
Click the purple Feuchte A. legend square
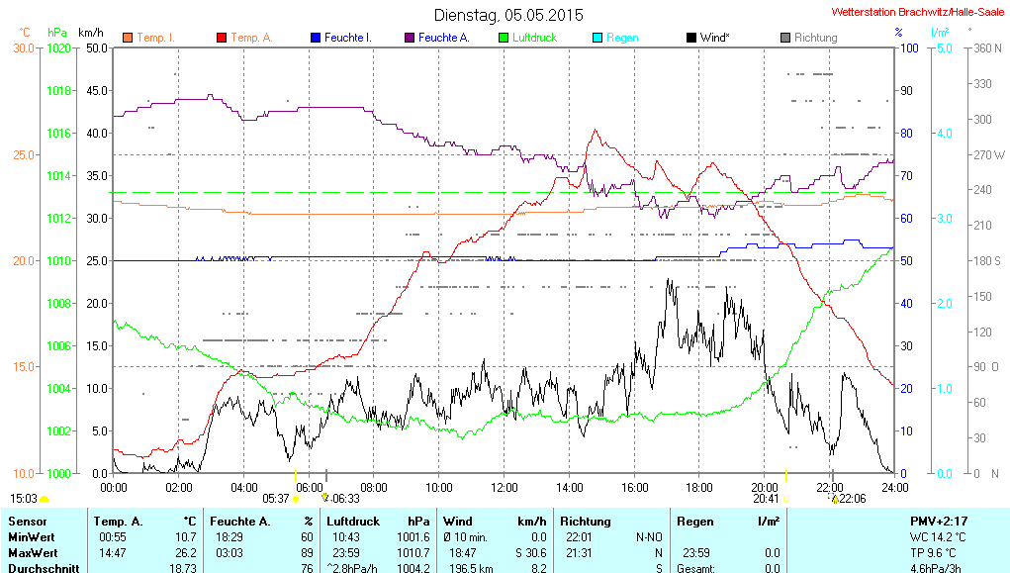click(410, 38)
